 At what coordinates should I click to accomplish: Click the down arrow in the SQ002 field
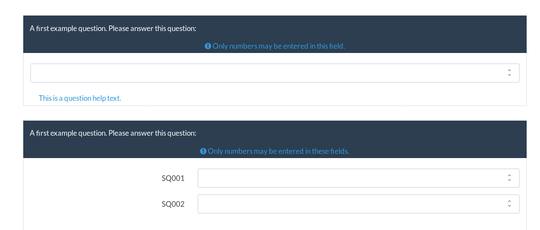pyautogui.click(x=509, y=206)
